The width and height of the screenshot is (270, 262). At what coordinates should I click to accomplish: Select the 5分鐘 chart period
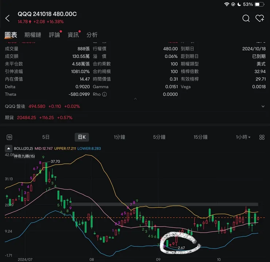pyautogui.click(x=159, y=137)
